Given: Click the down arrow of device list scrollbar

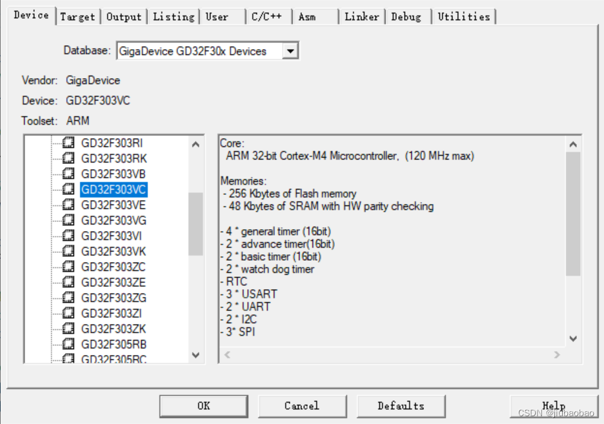Looking at the screenshot, I should click(196, 356).
